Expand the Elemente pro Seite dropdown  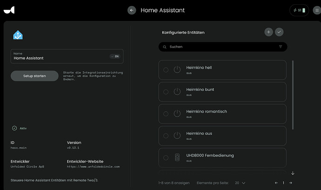coord(240,183)
